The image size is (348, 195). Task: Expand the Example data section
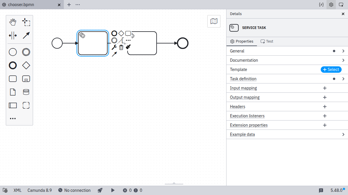[287, 134]
